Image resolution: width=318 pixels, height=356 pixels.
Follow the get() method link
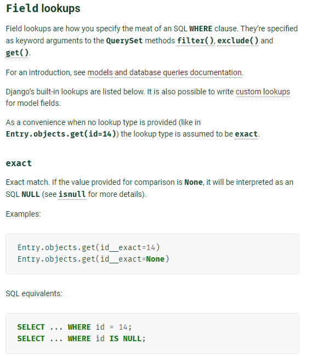click(17, 53)
